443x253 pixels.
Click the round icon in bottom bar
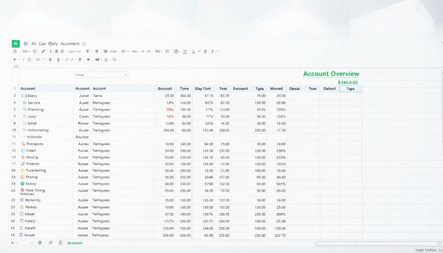[x=40, y=243]
